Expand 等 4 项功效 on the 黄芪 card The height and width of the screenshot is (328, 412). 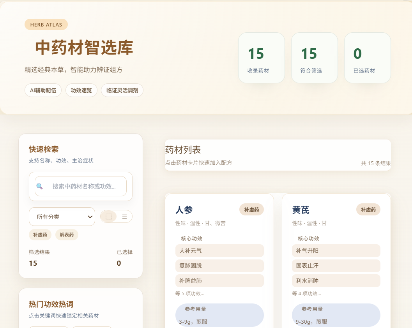coord(306,293)
